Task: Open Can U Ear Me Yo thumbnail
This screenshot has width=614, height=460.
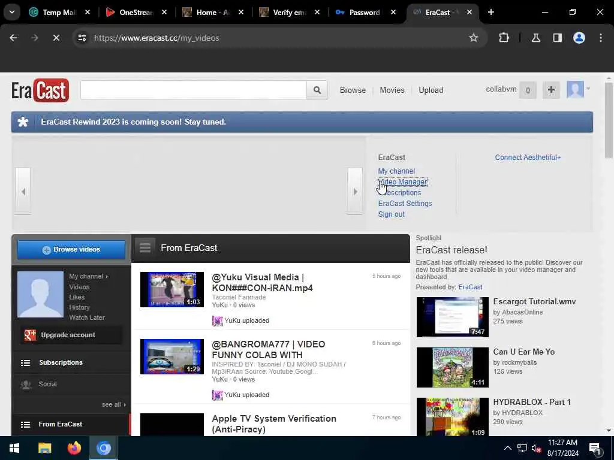Action: click(x=452, y=367)
